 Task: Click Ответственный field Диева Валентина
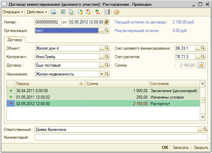point(116,130)
